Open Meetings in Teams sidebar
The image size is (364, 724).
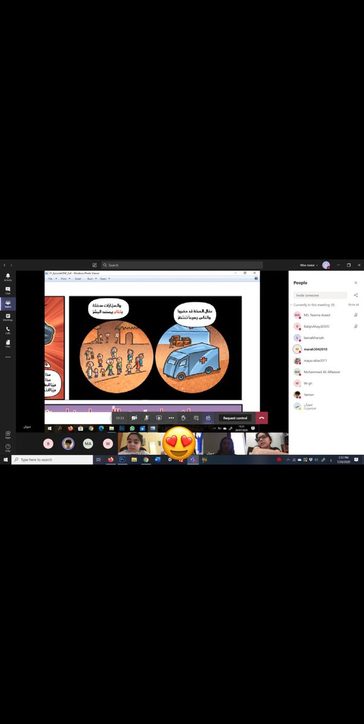click(8, 317)
